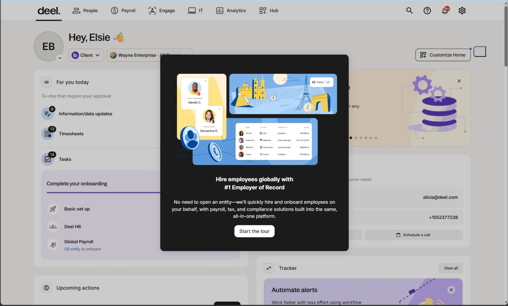Open the notifications bell icon
508x306 pixels.
[445, 11]
